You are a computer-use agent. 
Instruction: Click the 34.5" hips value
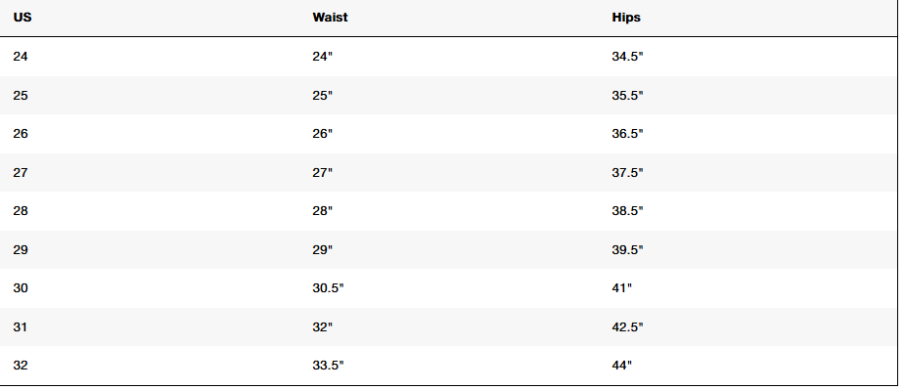(627, 57)
